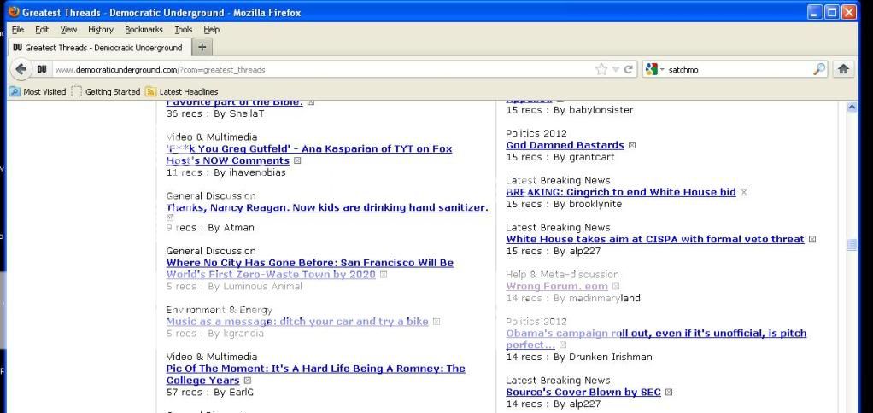Screen dimensions: 873x413
Task: Reload the page with the refresh icon
Action: tap(629, 69)
